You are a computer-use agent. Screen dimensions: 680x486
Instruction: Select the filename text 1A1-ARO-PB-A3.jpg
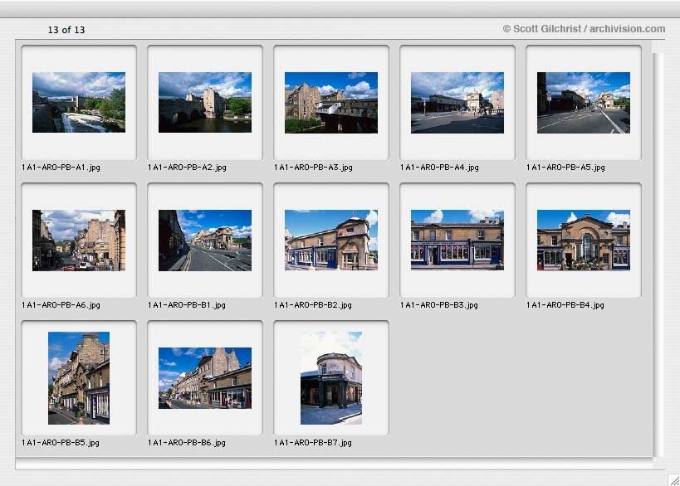pos(313,168)
